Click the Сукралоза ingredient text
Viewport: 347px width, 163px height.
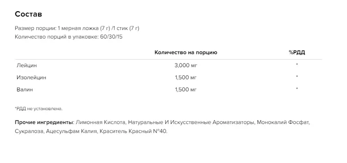(30, 131)
